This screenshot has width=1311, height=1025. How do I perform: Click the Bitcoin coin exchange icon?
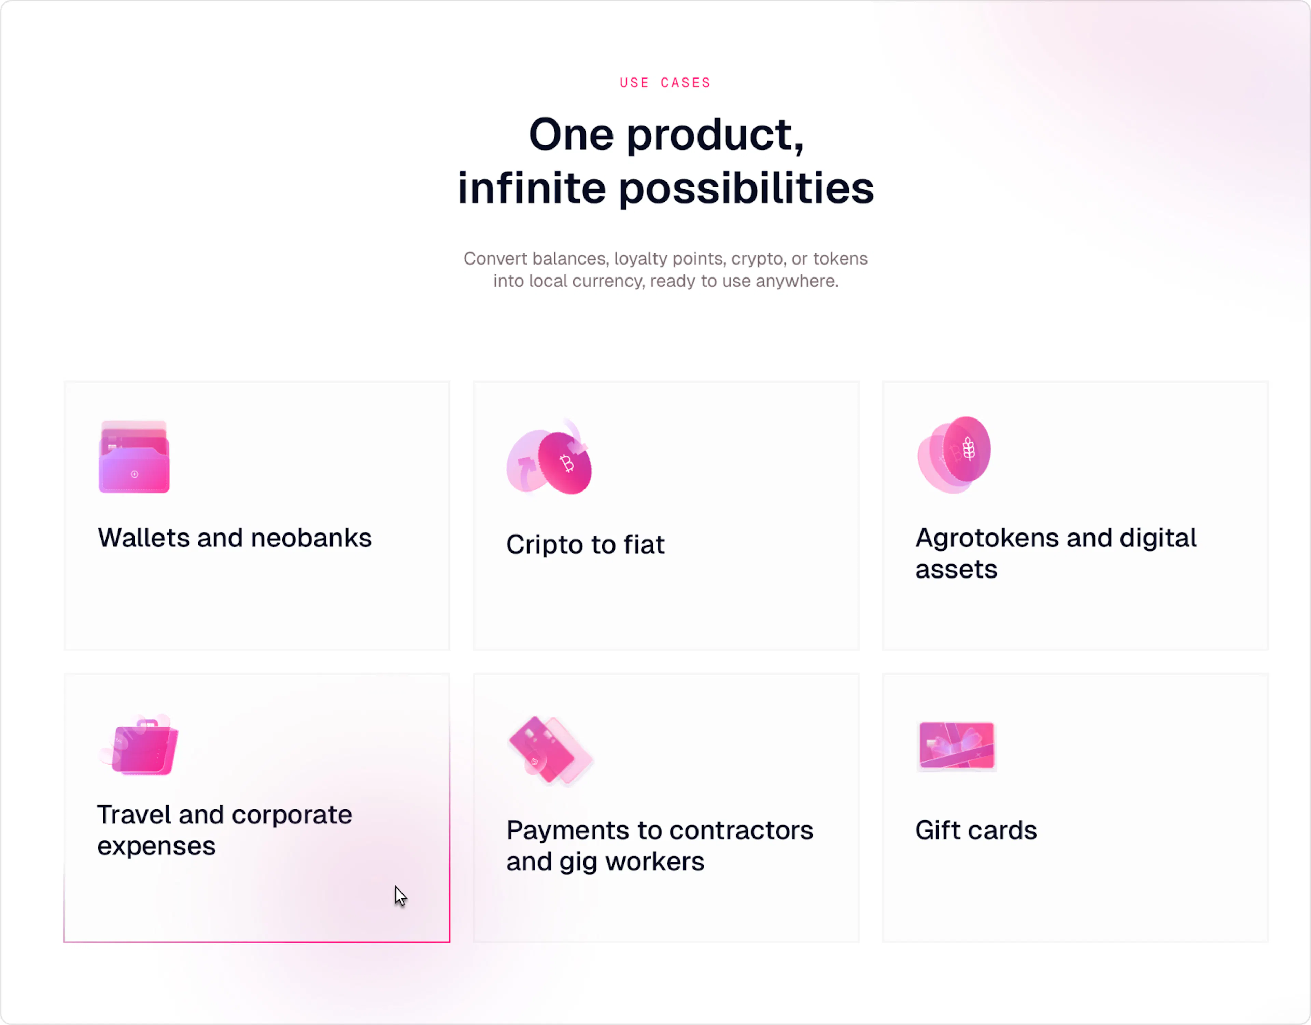(x=549, y=458)
